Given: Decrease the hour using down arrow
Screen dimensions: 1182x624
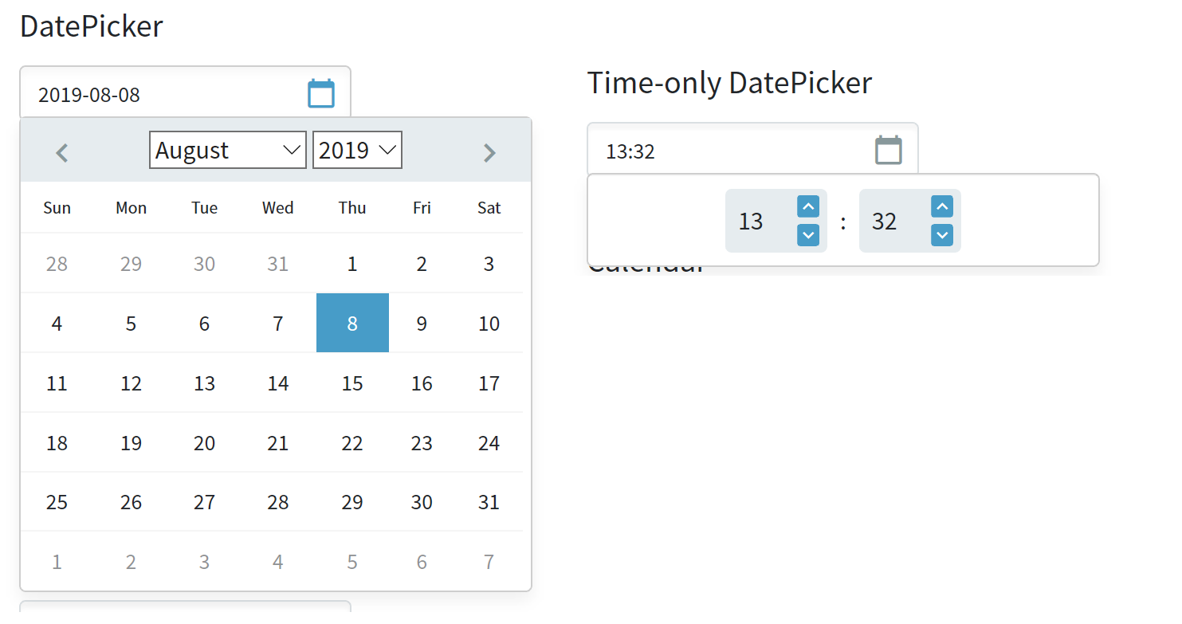Looking at the screenshot, I should 808,235.
